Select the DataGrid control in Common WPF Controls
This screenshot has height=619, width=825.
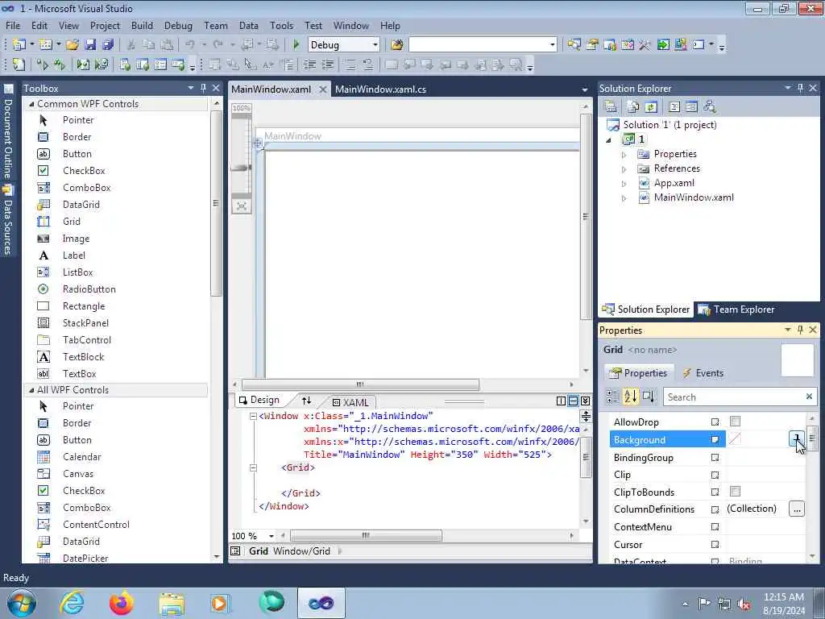81,205
